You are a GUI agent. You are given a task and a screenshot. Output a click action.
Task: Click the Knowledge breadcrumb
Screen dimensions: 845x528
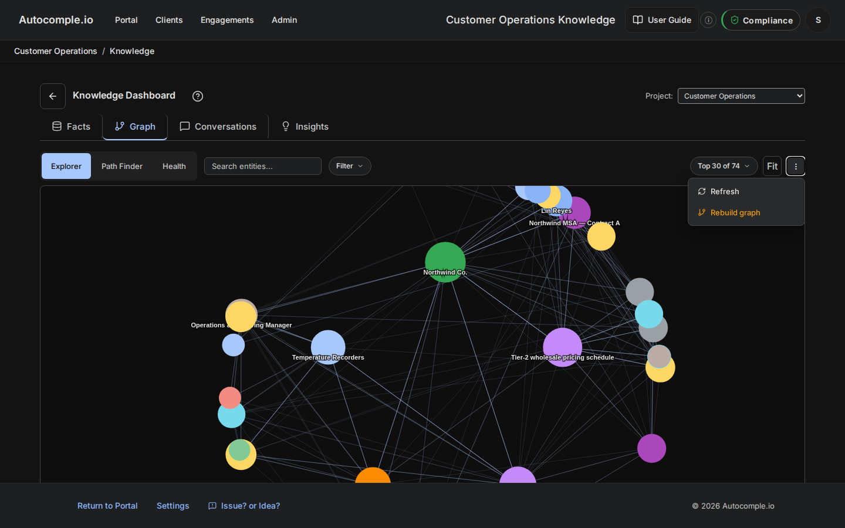(132, 51)
